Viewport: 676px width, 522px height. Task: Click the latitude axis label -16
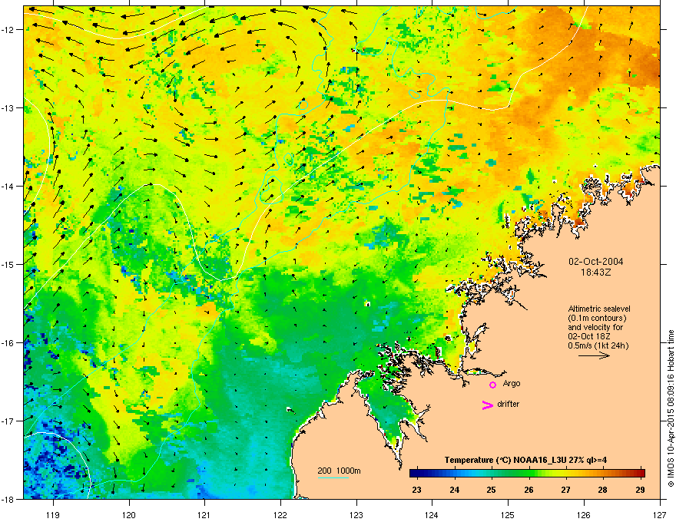8,343
